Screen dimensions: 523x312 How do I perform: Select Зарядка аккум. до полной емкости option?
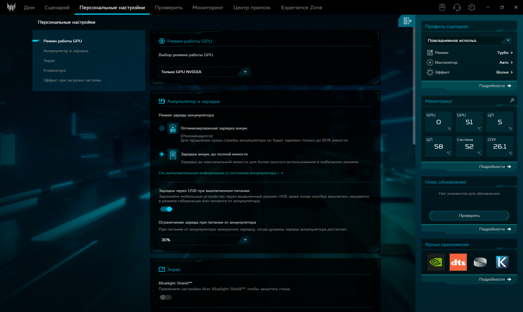[162, 154]
